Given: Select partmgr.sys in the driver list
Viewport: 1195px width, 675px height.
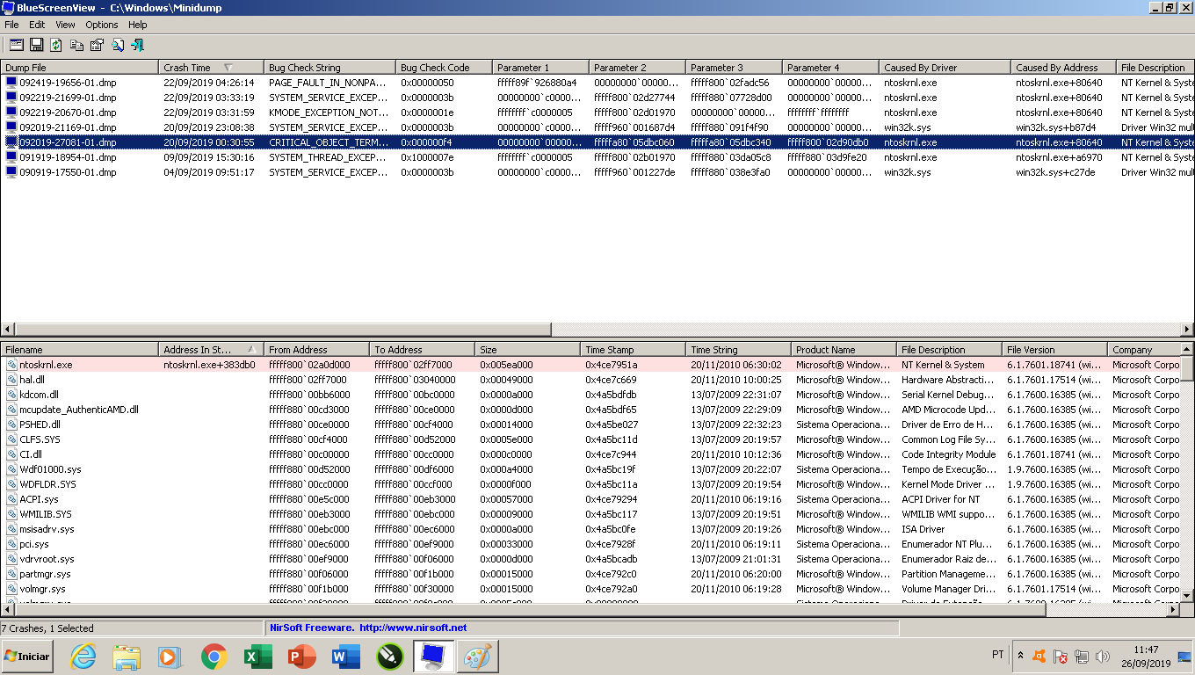Looking at the screenshot, I should click(45, 574).
